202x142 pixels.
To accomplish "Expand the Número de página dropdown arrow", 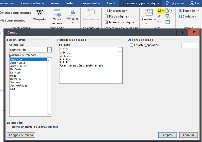I will pyautogui.click(x=135, y=22).
